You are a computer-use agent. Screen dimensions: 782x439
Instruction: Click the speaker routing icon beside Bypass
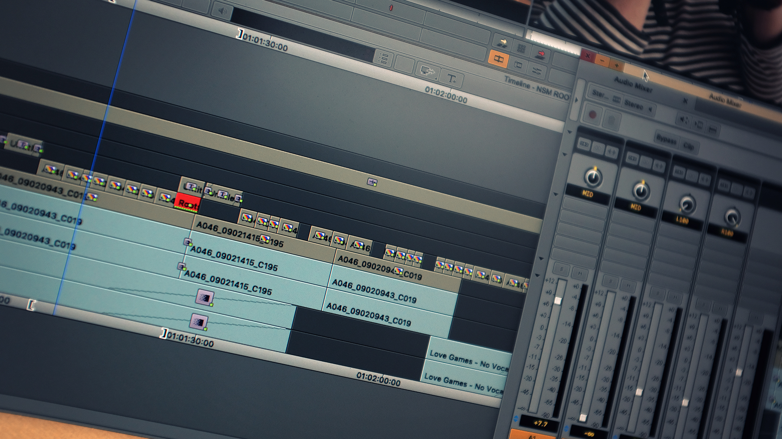(x=683, y=120)
